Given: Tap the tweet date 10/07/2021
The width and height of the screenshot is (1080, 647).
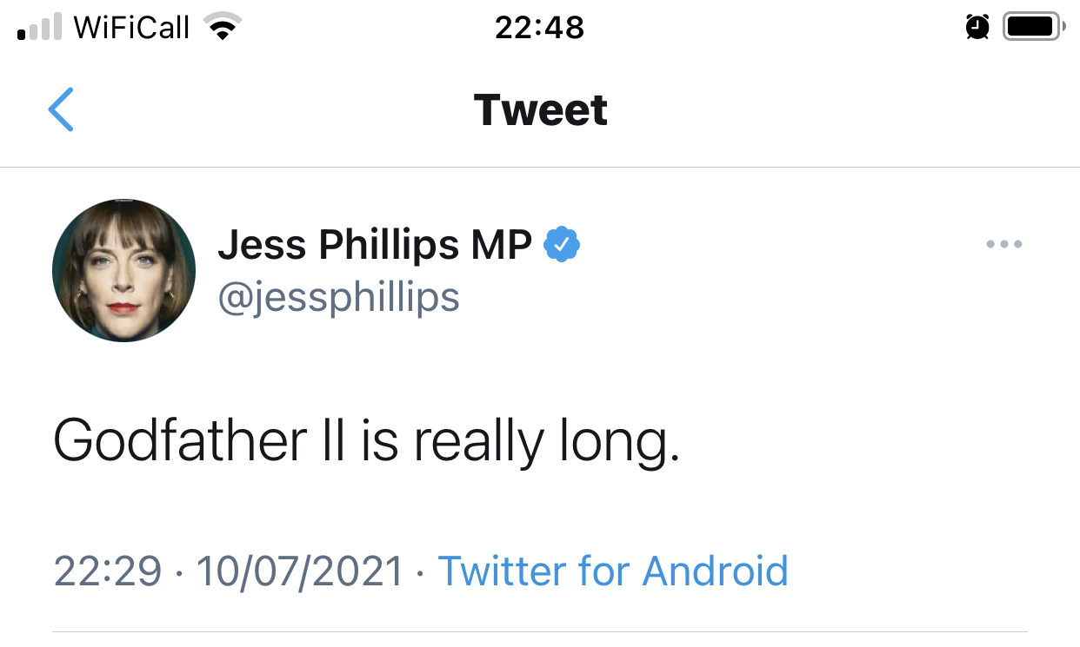Looking at the screenshot, I should 300,571.
